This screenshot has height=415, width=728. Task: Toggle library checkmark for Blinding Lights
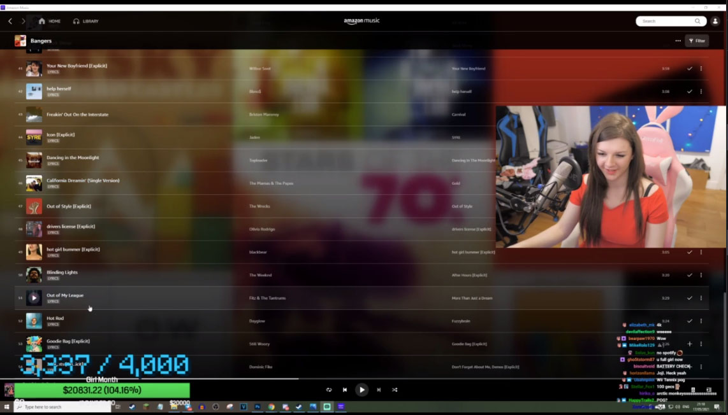[690, 275]
